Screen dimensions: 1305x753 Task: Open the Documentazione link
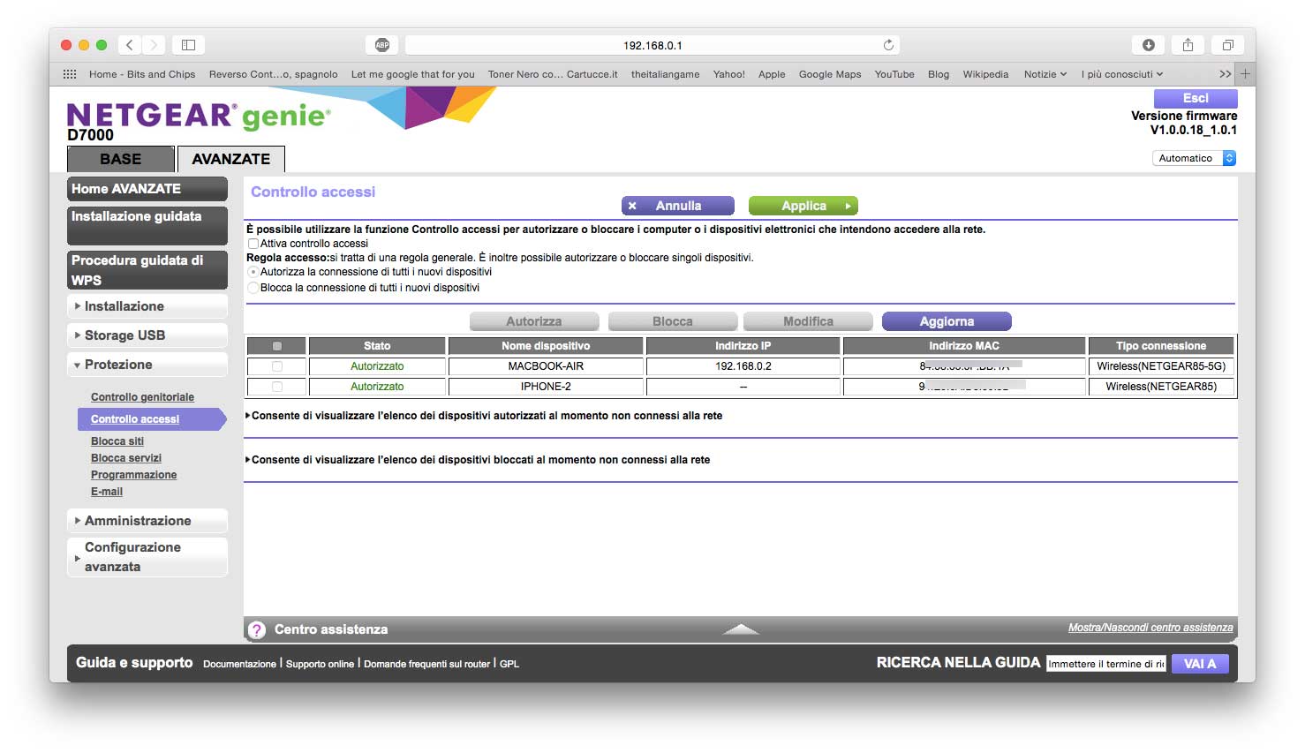[239, 664]
